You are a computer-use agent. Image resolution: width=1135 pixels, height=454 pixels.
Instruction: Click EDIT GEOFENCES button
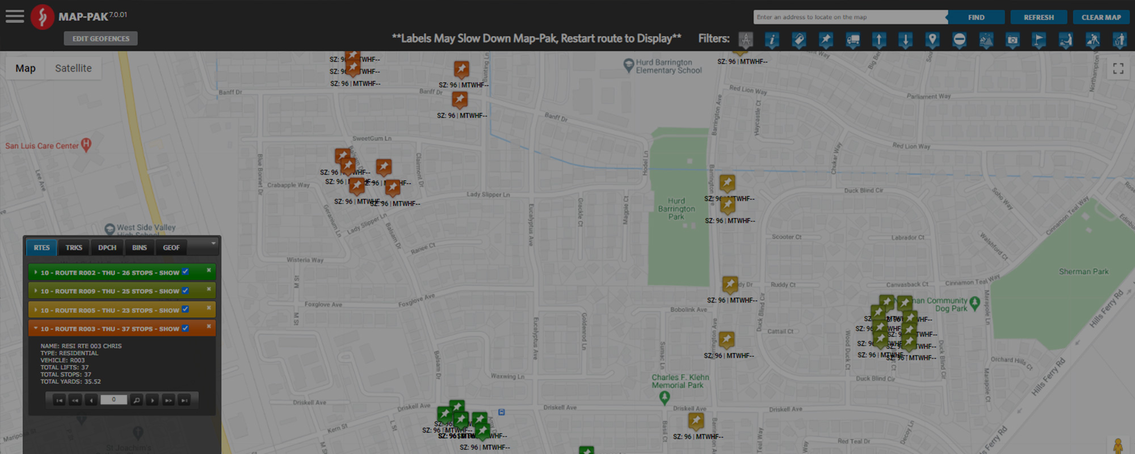click(101, 39)
